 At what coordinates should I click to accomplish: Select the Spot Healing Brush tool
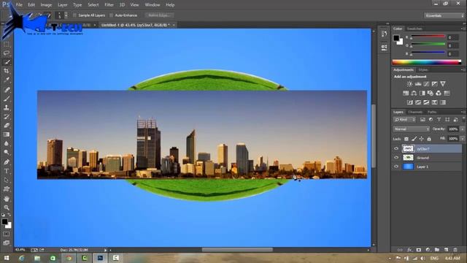coord(7,89)
